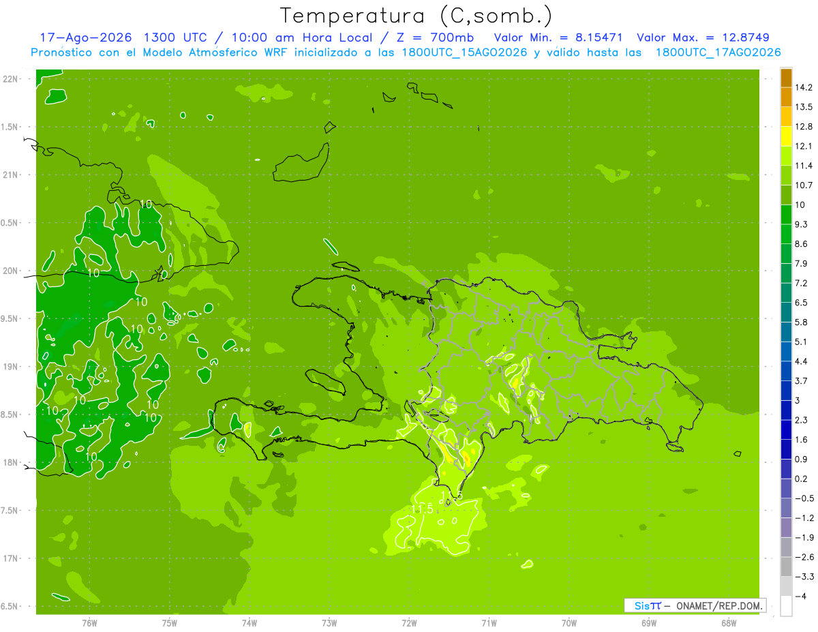Image resolution: width=818 pixels, height=632 pixels.
Task: Click "Valor Max. = 12.8749" value
Action: click(703, 37)
